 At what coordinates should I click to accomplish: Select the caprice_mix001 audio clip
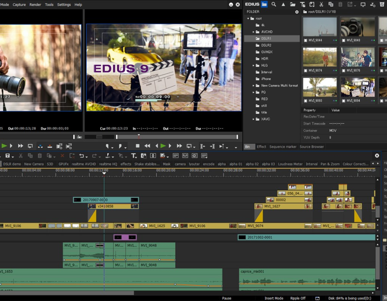307,278
